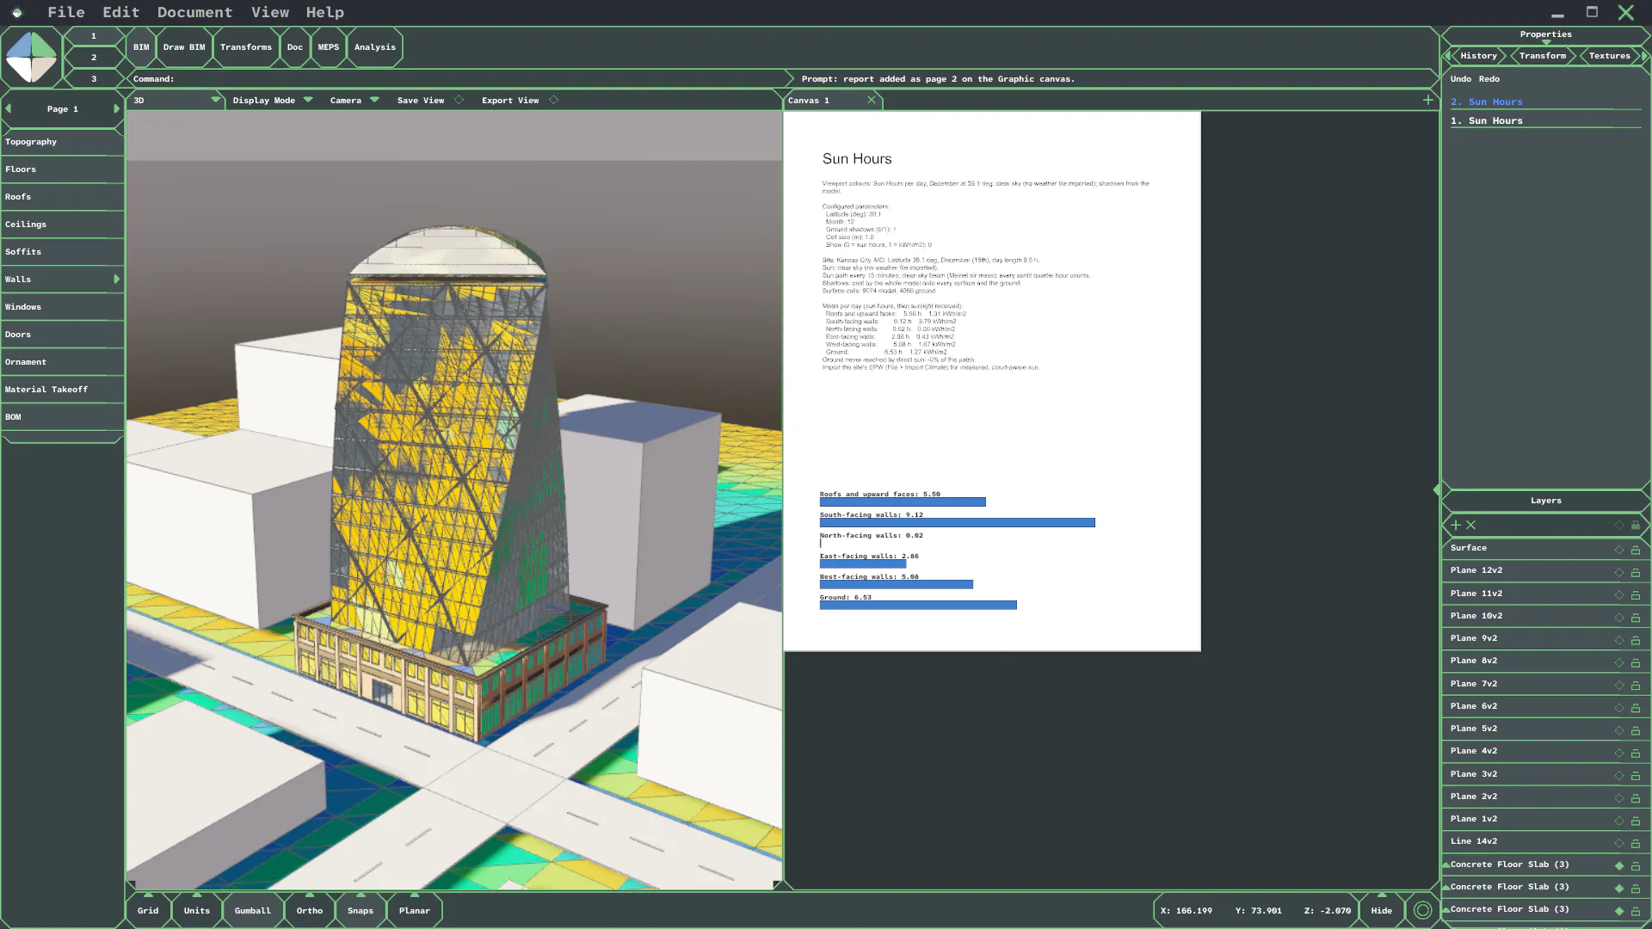Add a new layer with the plus icon
Screen dimensions: 1652x929
[1456, 525]
